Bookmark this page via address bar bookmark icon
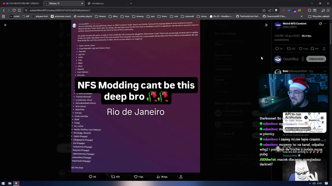 (x=19, y=10)
